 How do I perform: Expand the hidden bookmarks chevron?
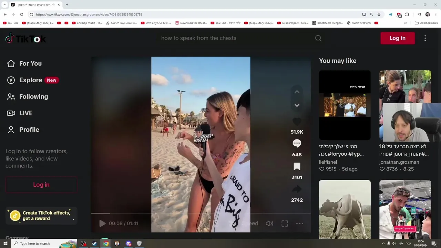tap(406, 23)
